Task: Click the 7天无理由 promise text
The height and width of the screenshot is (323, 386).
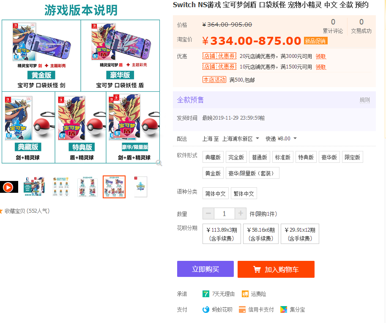Action: [x=223, y=294]
